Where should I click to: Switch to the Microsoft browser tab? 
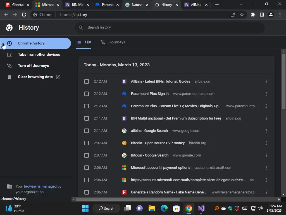(x=47, y=5)
